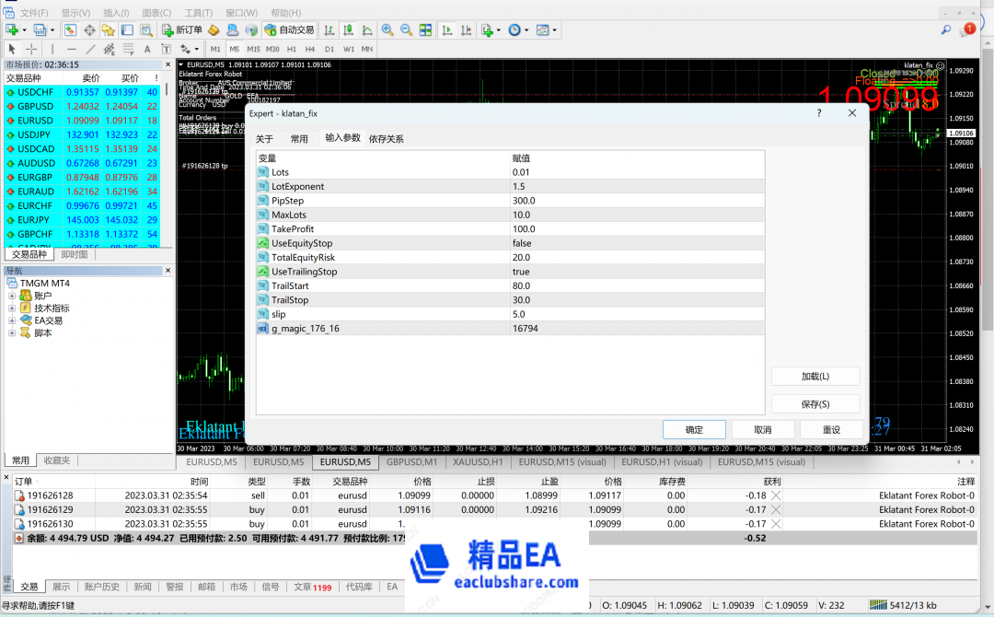Select the Fibonacci retracement drawing tool

point(128,49)
